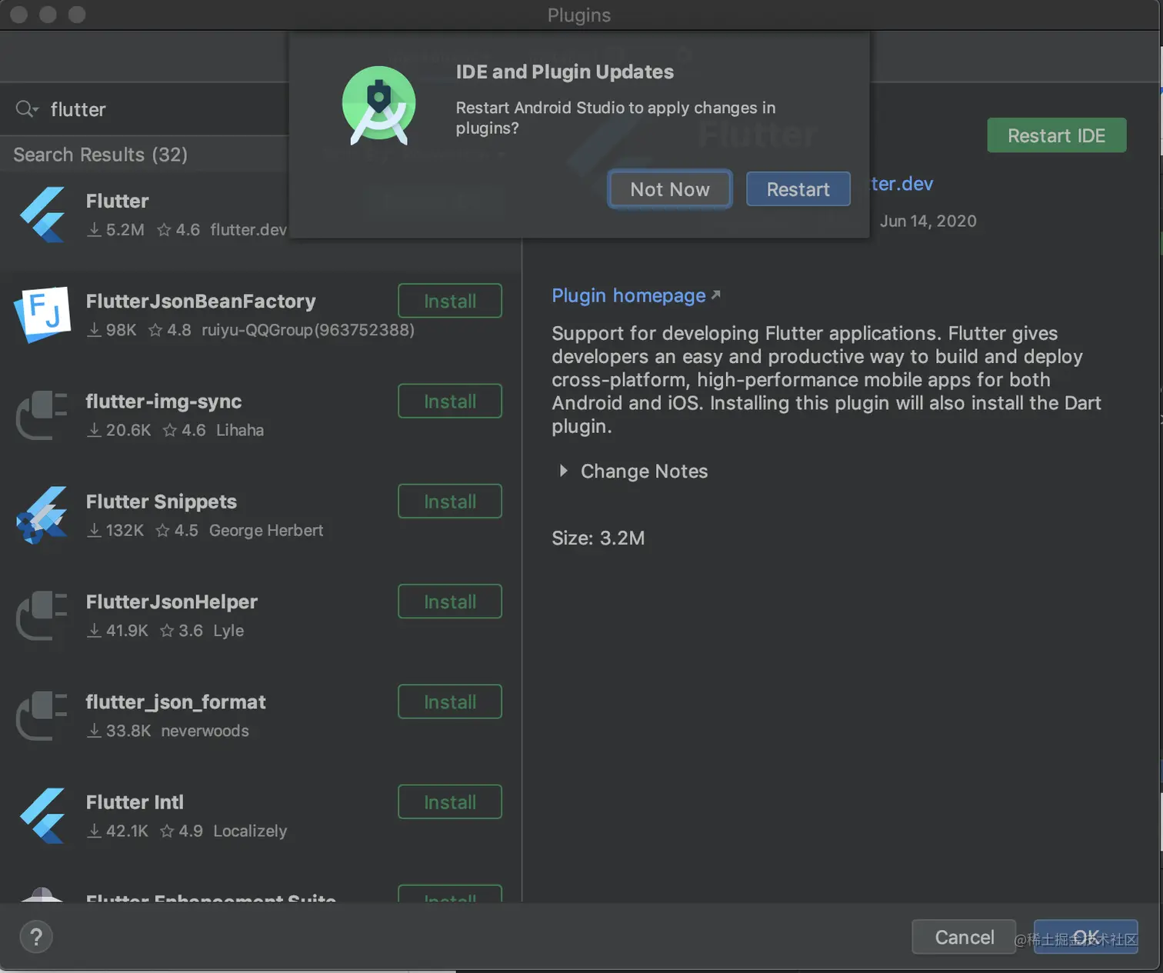Click the ruiyu-QQGroup(963752388) author text

click(308, 330)
